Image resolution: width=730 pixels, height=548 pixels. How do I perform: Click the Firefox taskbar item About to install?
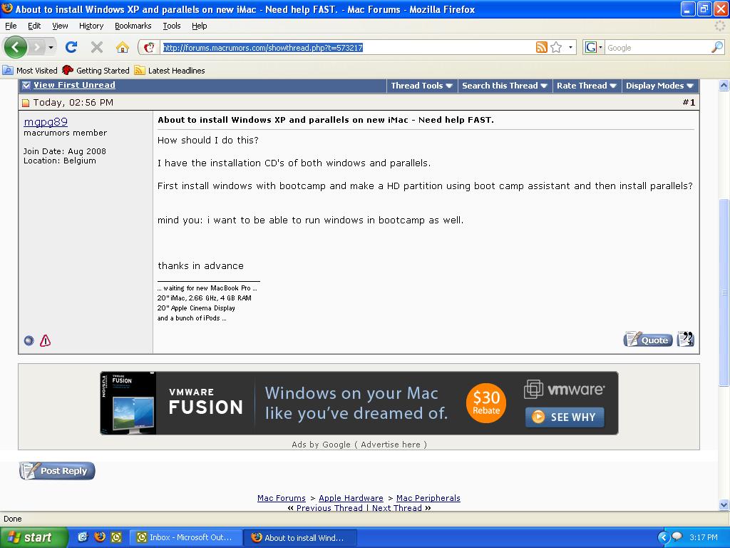tap(301, 537)
